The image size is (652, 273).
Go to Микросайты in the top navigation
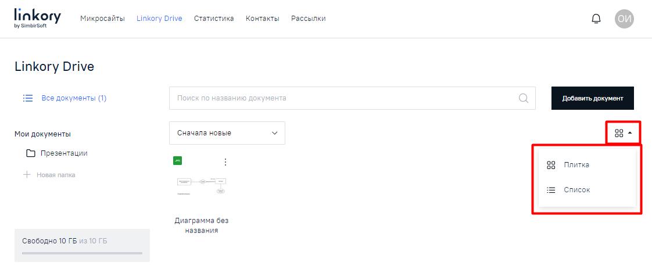(102, 18)
